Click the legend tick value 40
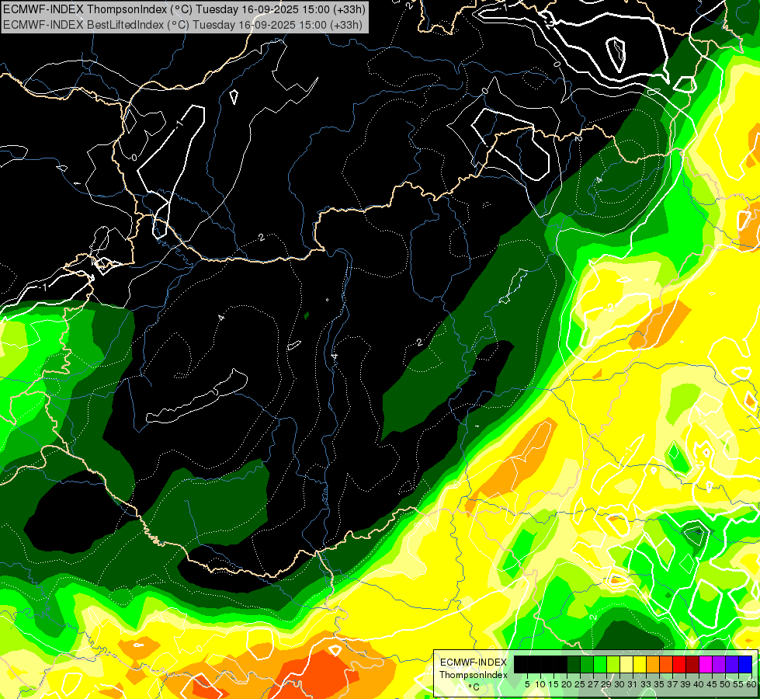Image resolution: width=760 pixels, height=699 pixels. coord(699,684)
